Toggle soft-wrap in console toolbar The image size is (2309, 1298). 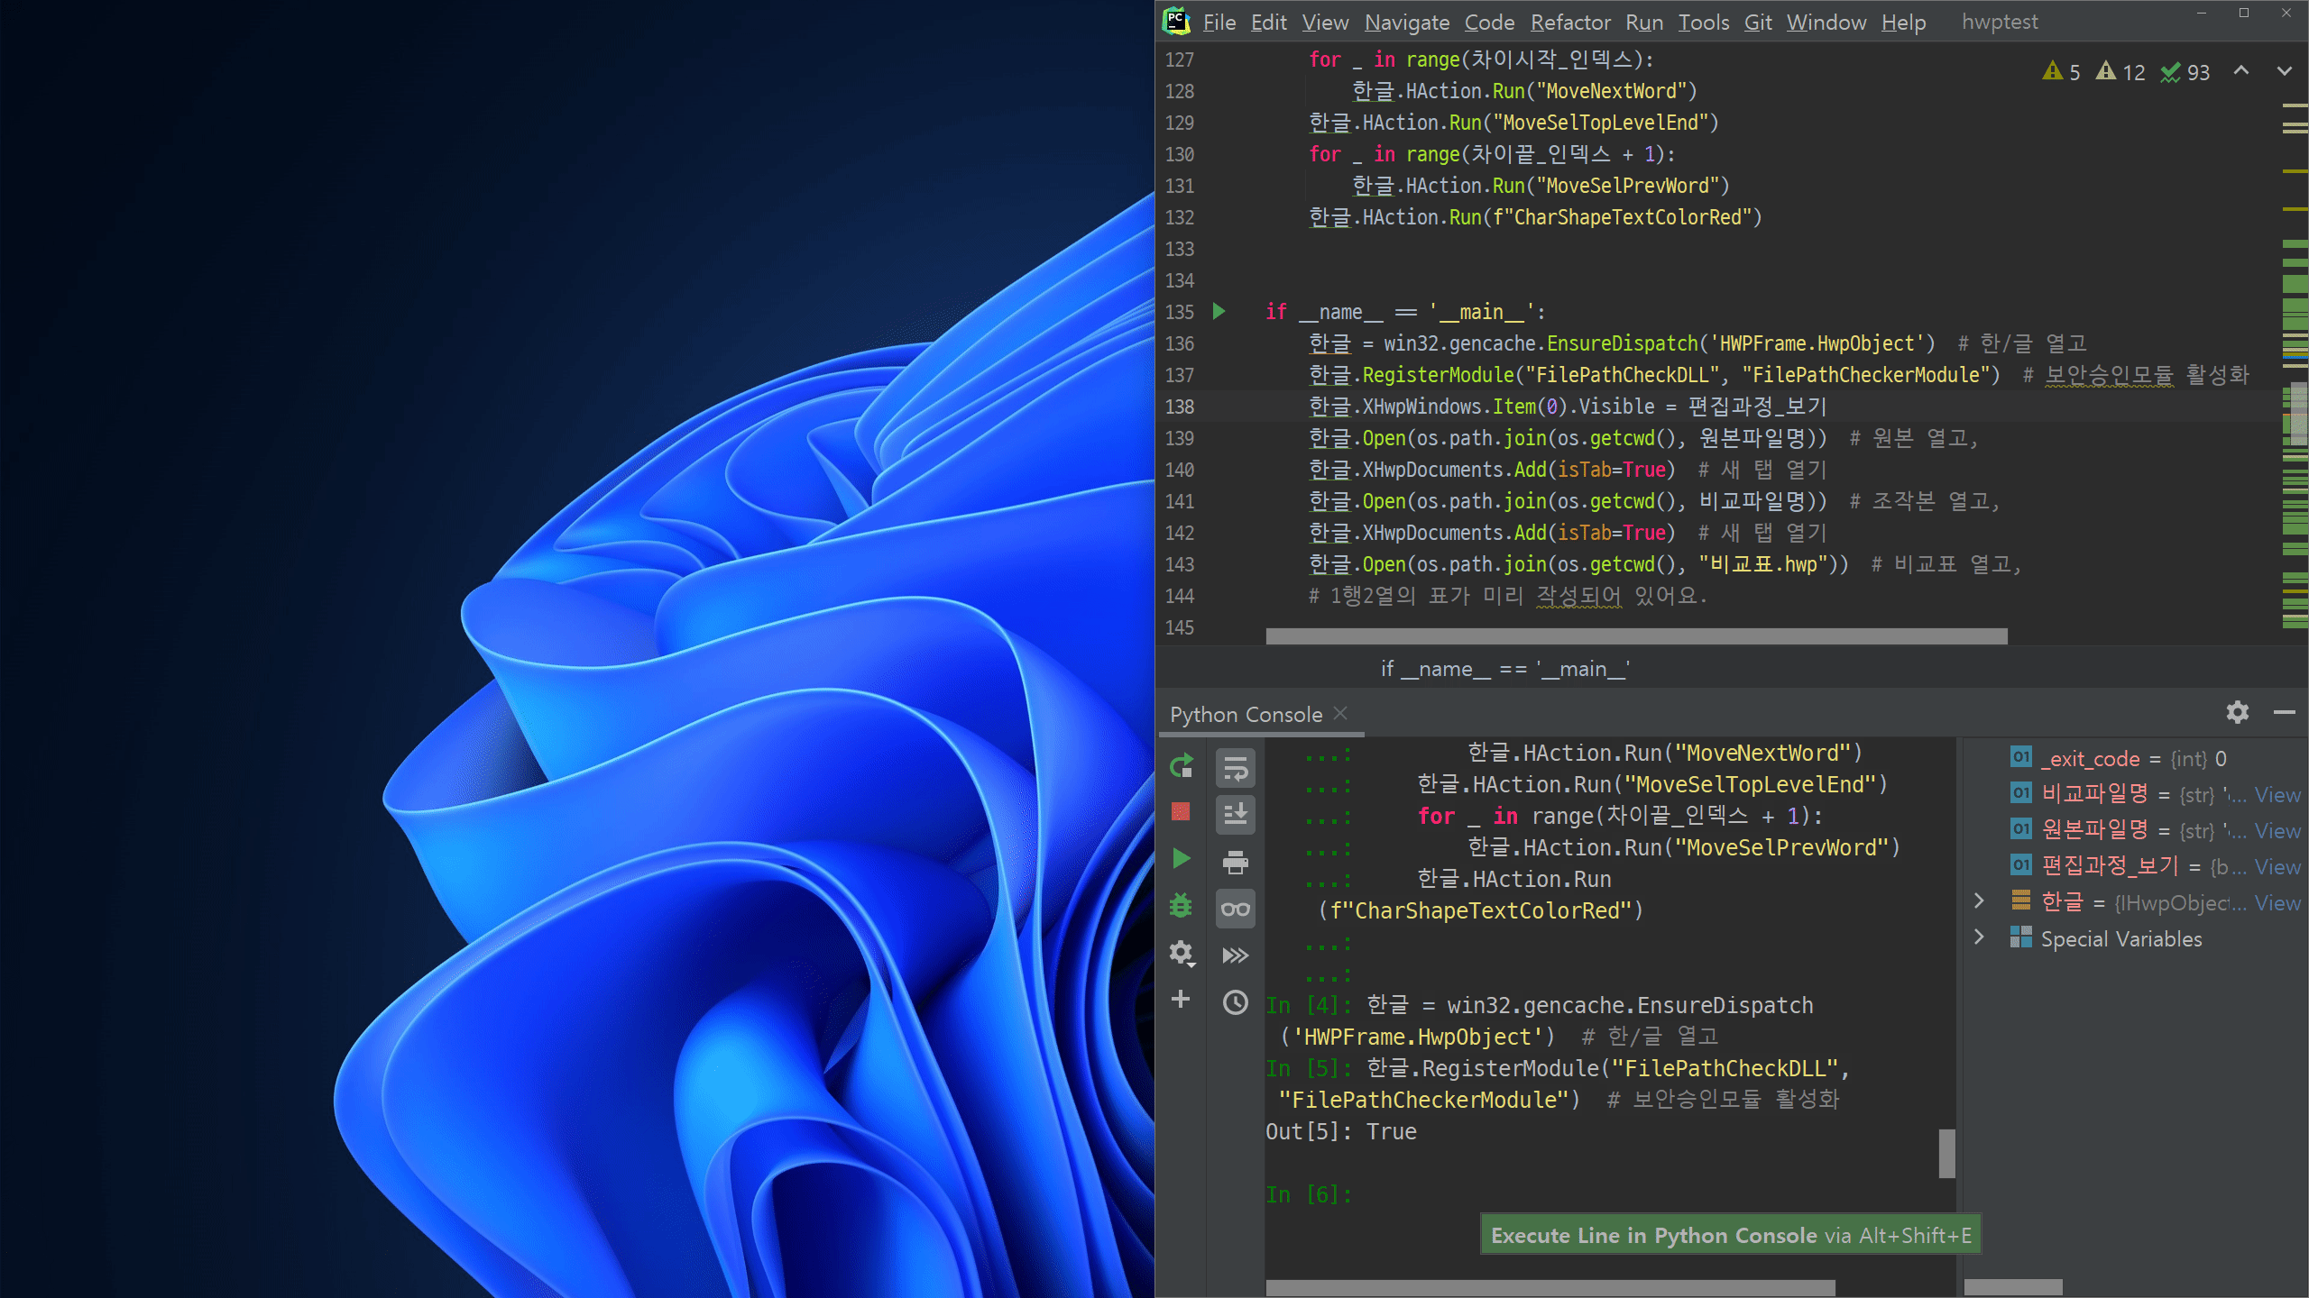[1235, 769]
